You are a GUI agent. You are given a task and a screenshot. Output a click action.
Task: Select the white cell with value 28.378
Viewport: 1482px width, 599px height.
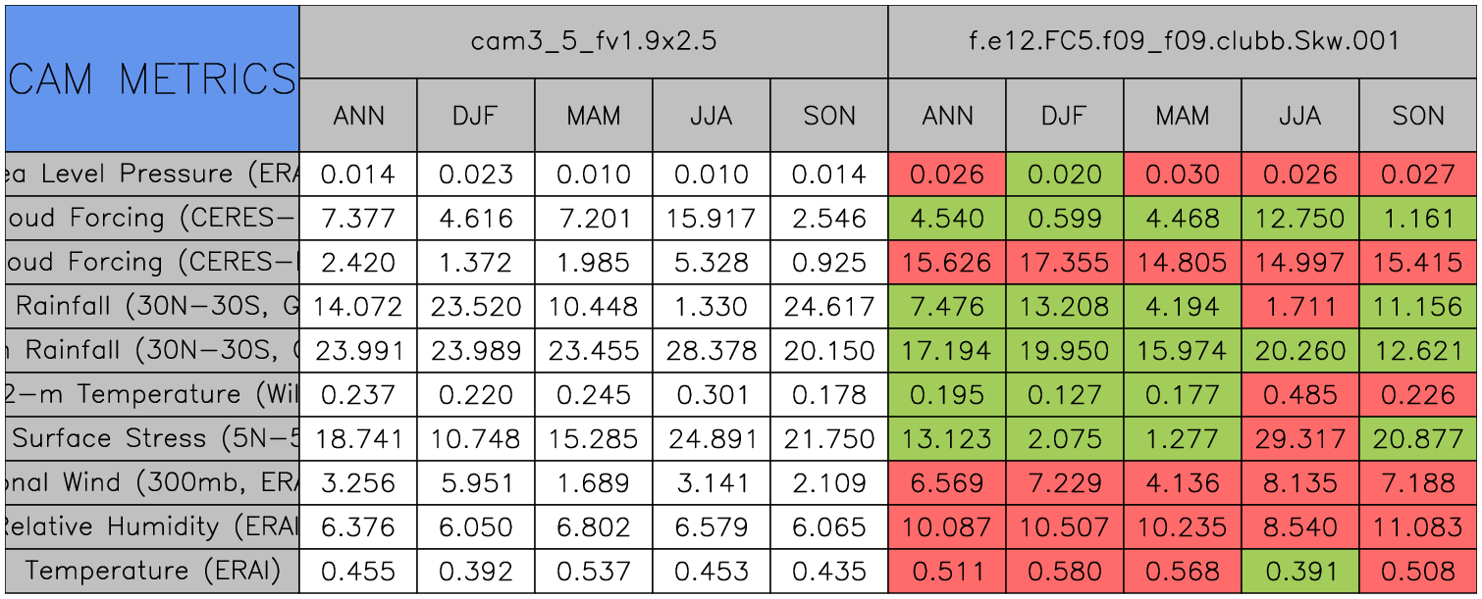[x=711, y=351]
